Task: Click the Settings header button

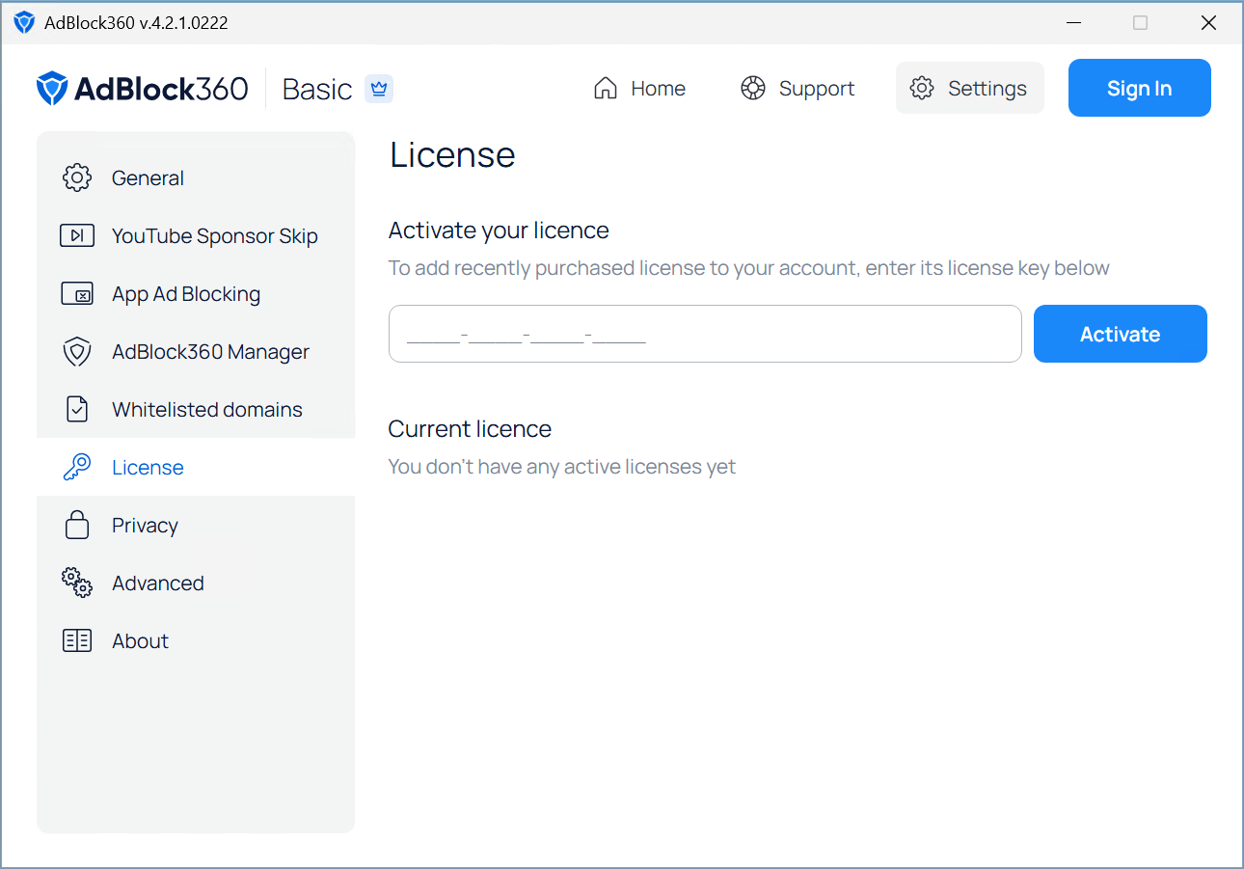Action: pyautogui.click(x=970, y=88)
